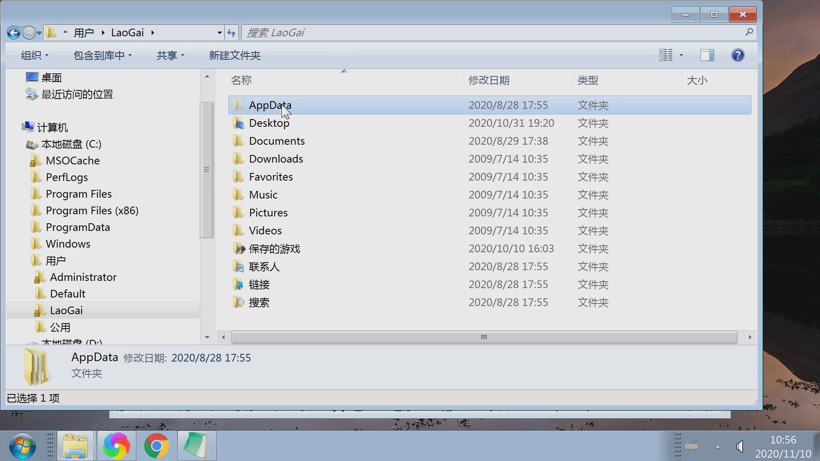Click the 新建文件夹 button
Screen dimensions: 820x461
tap(235, 55)
